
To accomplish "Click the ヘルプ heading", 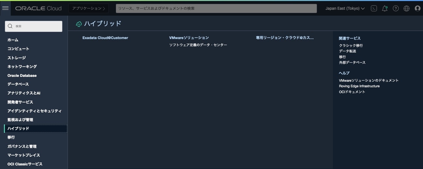I will (x=344, y=73).
